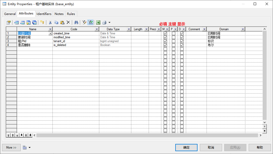This screenshot has height=154, width=273.
Task: Click the Add Attributes icon
Action: [28, 22]
